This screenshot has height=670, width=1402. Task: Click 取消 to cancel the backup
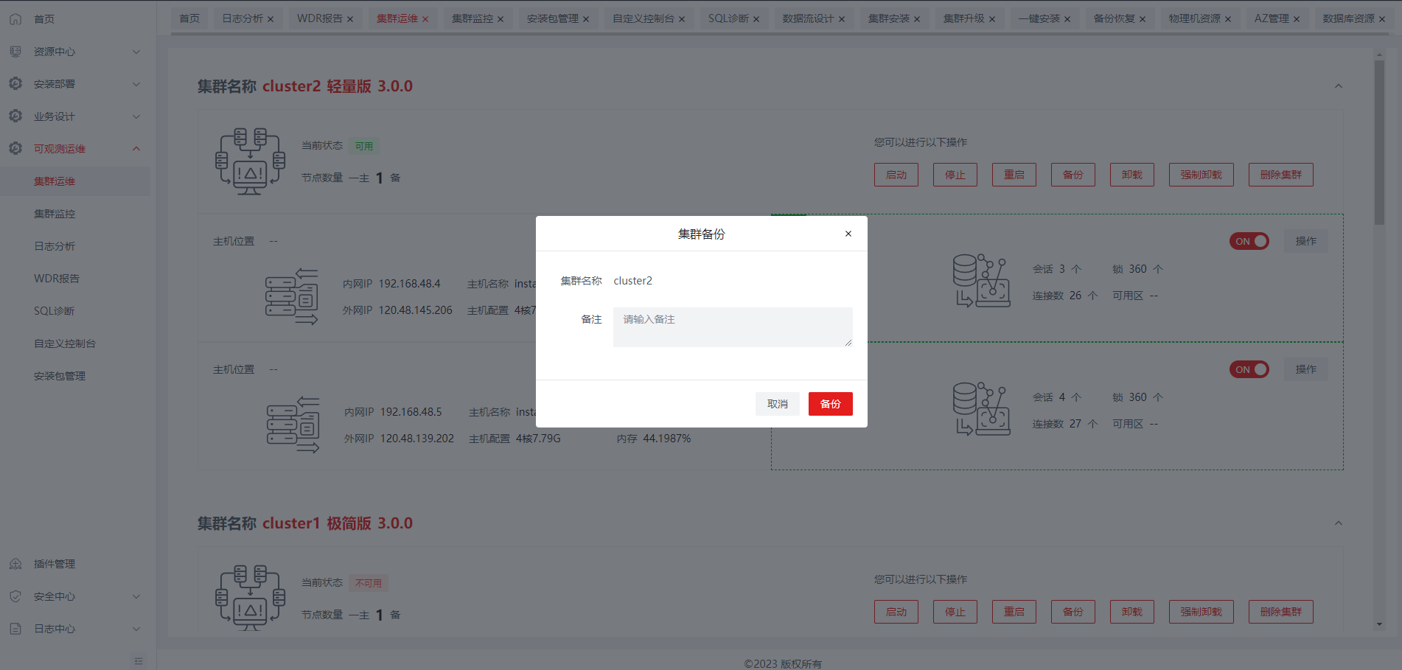click(777, 404)
